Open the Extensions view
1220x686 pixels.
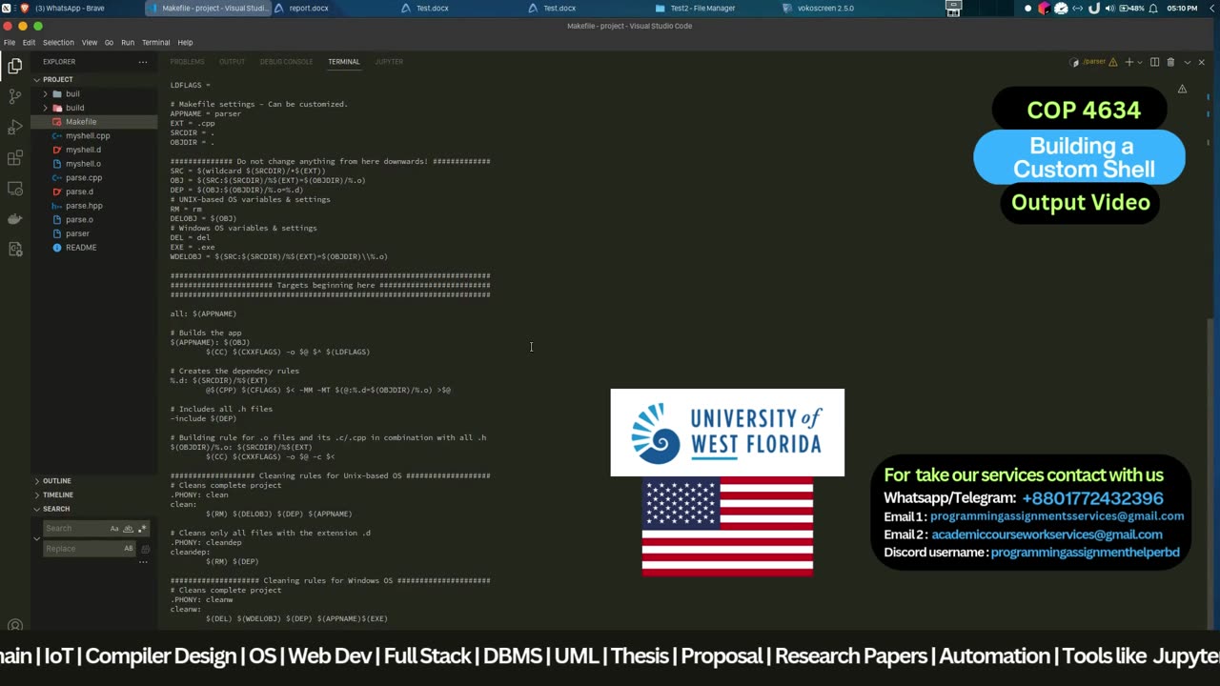(x=14, y=157)
